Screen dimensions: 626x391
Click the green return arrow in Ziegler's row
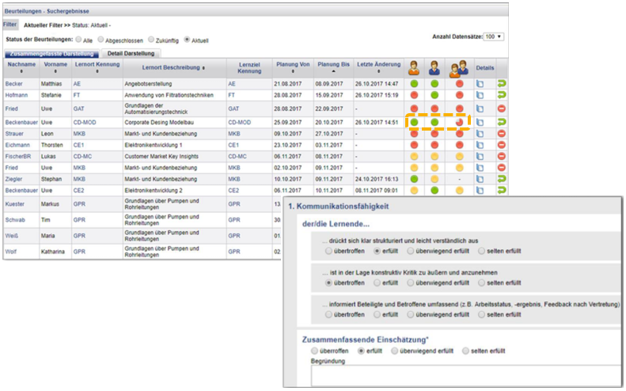[x=502, y=179]
